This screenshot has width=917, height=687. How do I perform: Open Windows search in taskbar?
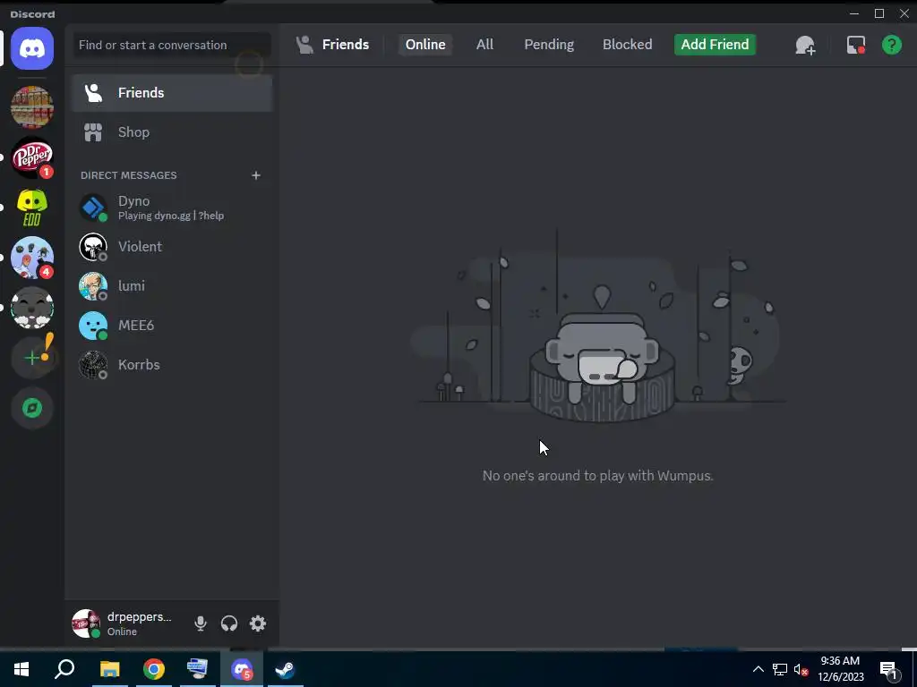(x=64, y=669)
